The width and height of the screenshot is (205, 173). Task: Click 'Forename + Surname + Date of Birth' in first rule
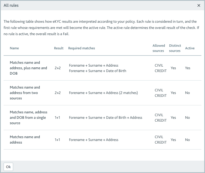point(98,71)
